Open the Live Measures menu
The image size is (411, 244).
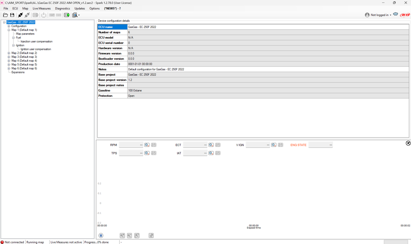[x=42, y=9]
